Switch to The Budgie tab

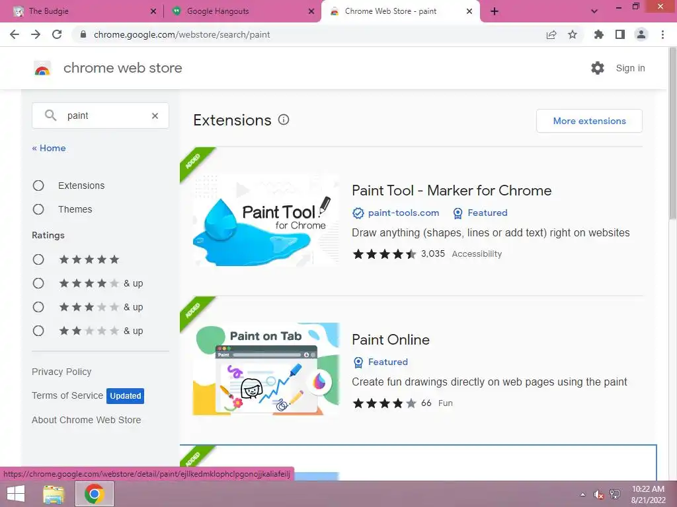pyautogui.click(x=82, y=11)
